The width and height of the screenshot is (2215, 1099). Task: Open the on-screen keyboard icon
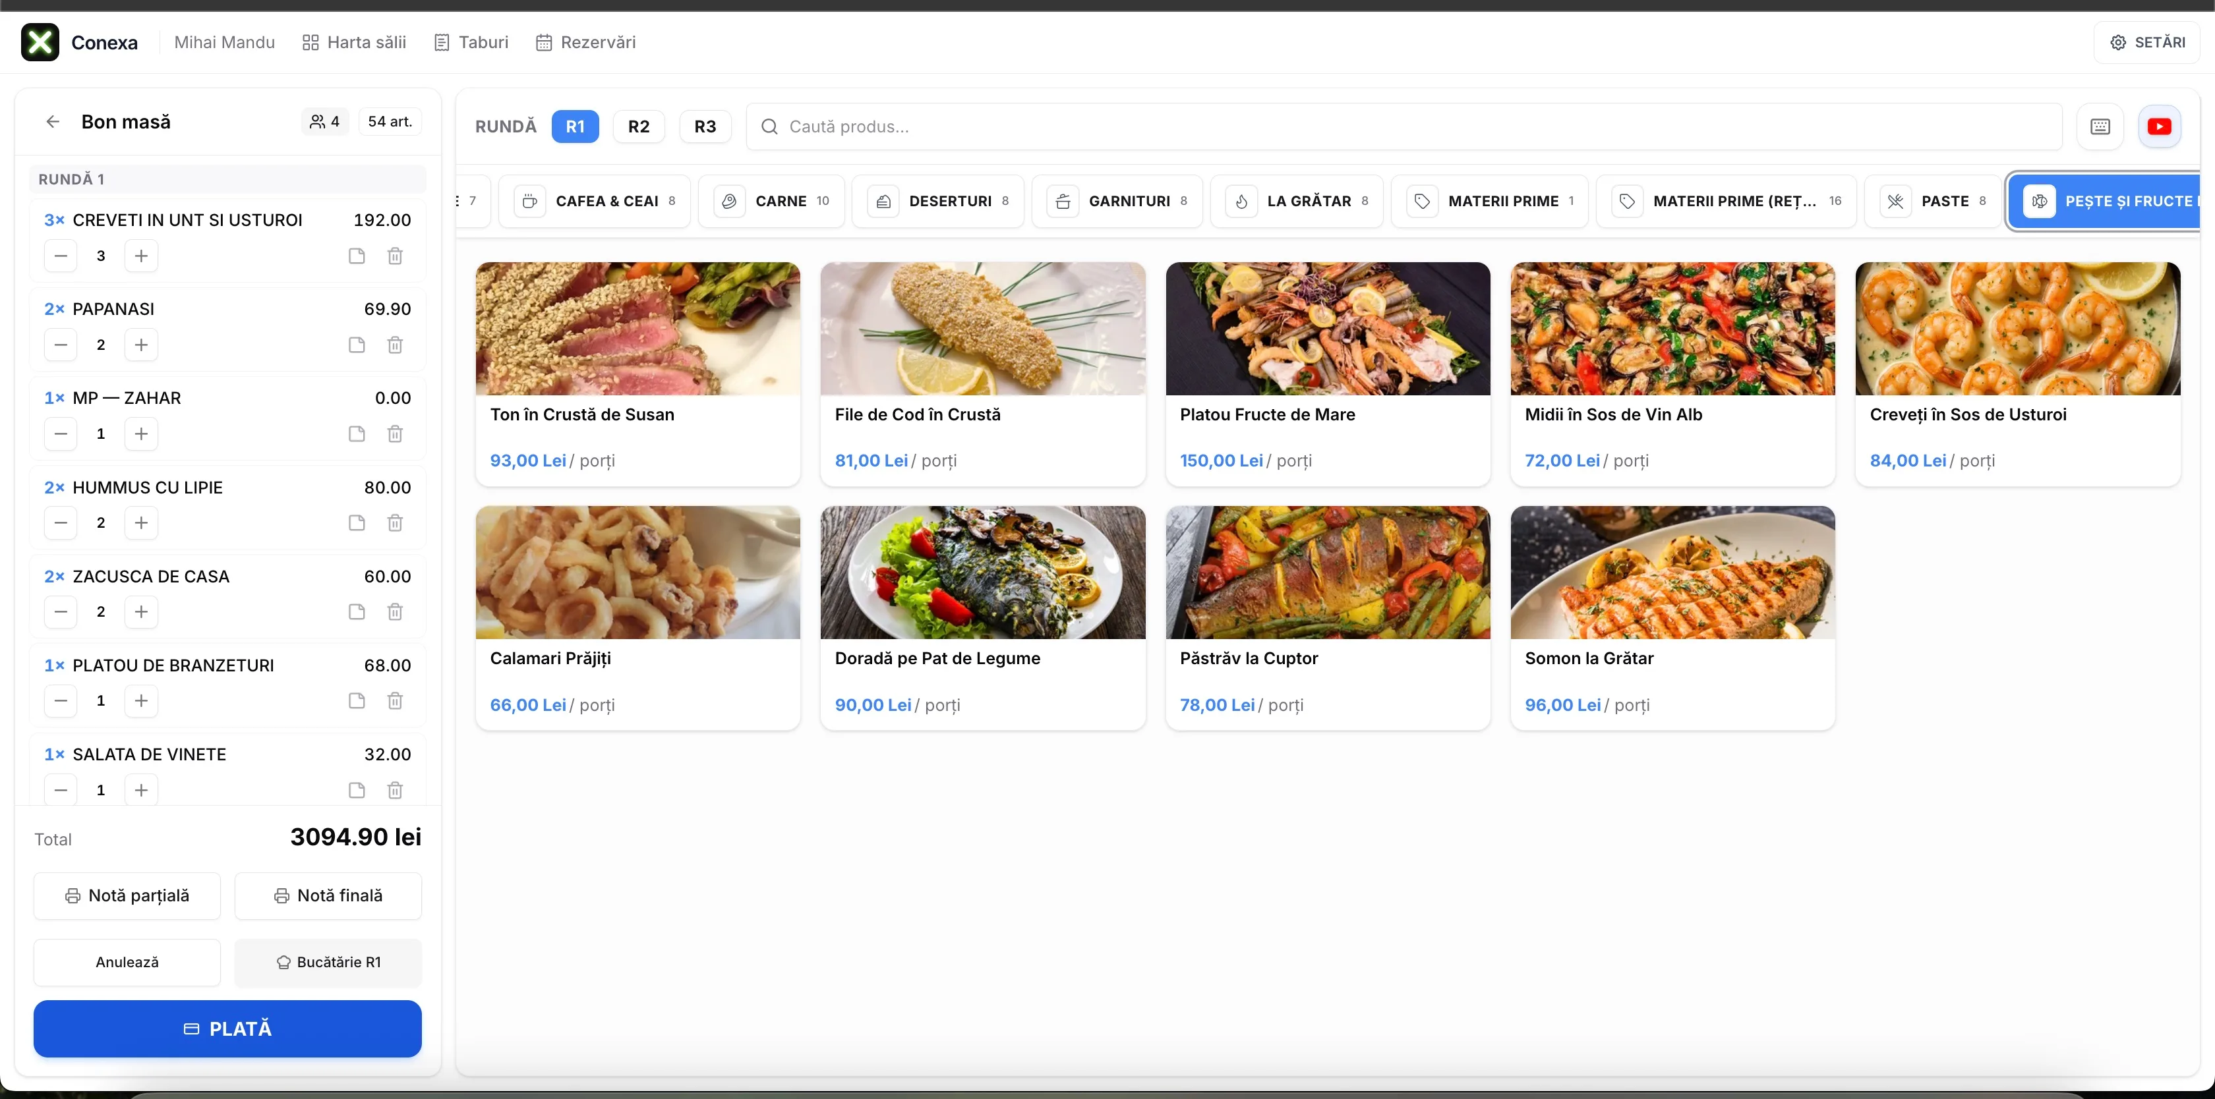(2100, 127)
